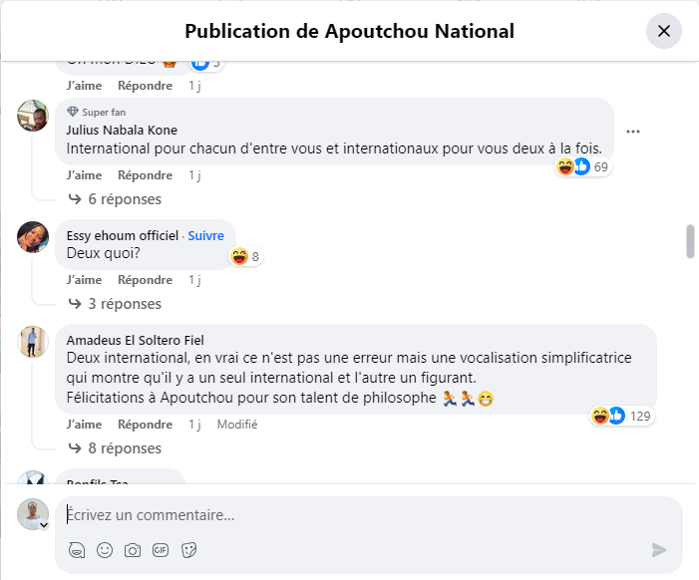Open the sticker picker

tap(188, 549)
